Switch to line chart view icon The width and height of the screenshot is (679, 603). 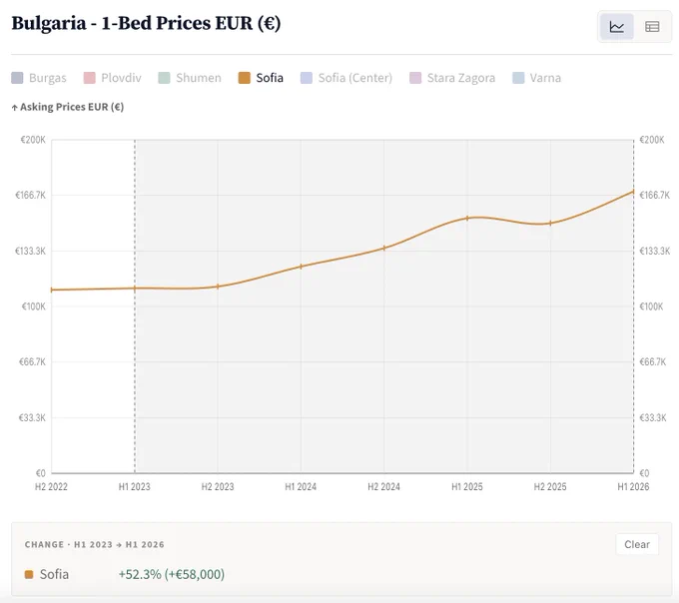click(616, 27)
